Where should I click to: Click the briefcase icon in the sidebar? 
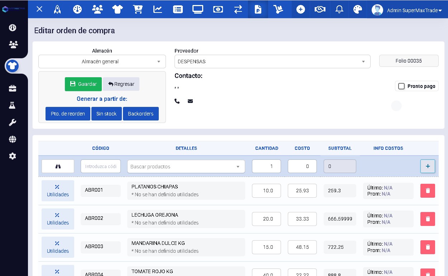tap(13, 88)
